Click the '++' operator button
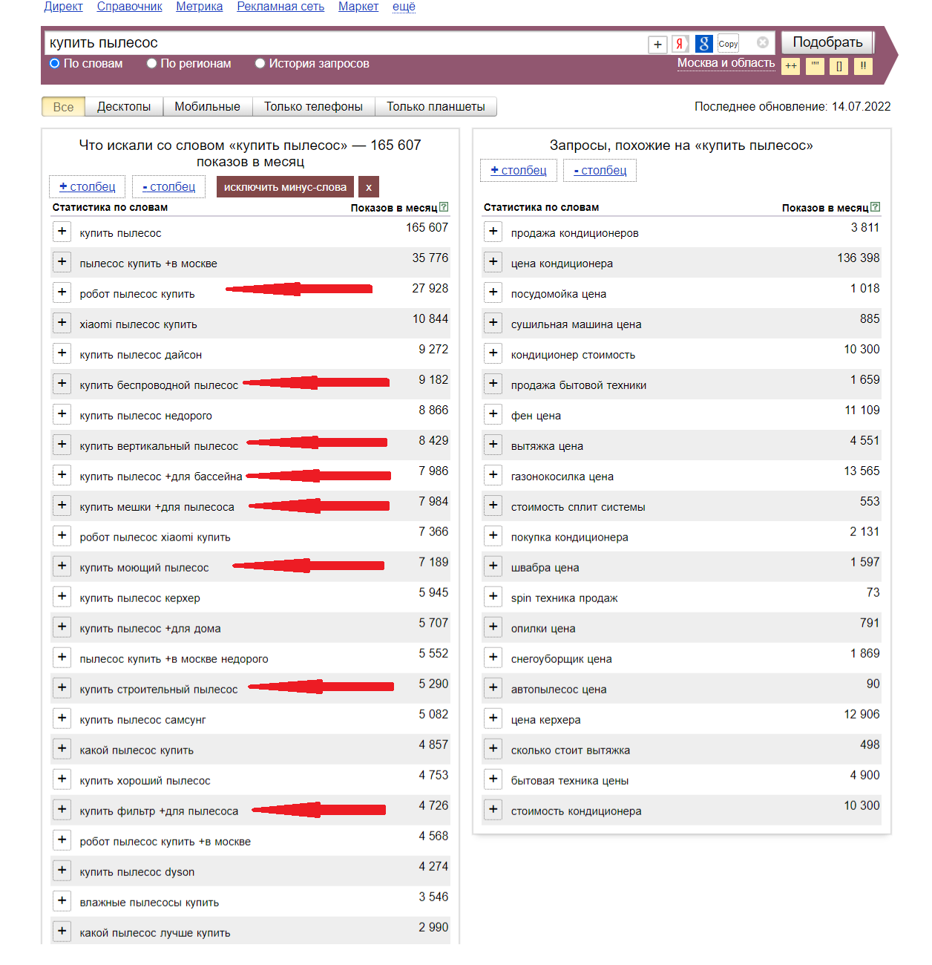Screen dimensions: 932x965 click(791, 66)
